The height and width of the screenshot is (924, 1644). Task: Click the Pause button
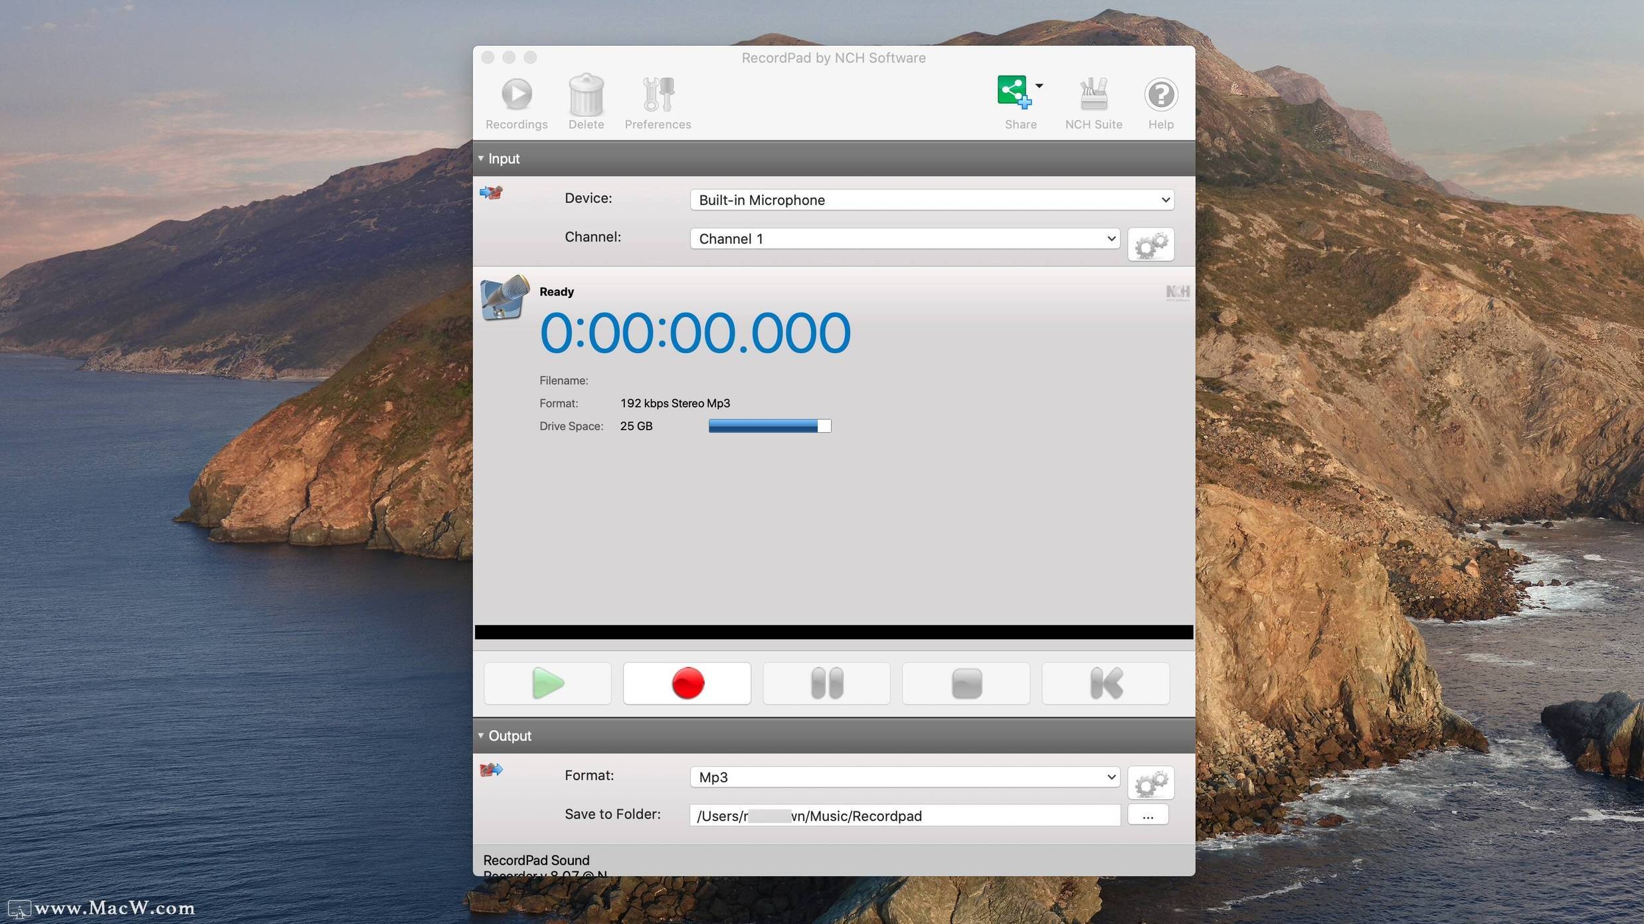(826, 683)
